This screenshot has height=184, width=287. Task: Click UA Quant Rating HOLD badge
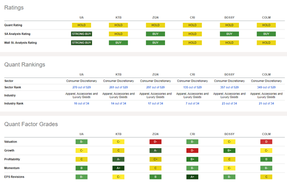pos(82,25)
